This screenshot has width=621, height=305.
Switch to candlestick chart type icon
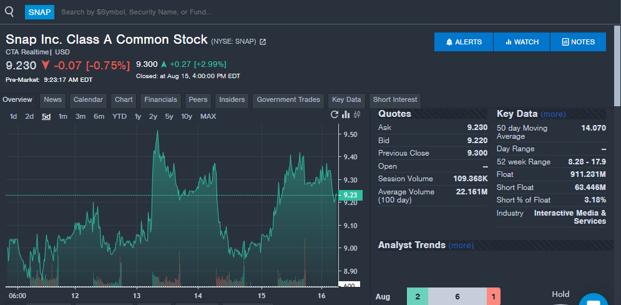pyautogui.click(x=357, y=114)
